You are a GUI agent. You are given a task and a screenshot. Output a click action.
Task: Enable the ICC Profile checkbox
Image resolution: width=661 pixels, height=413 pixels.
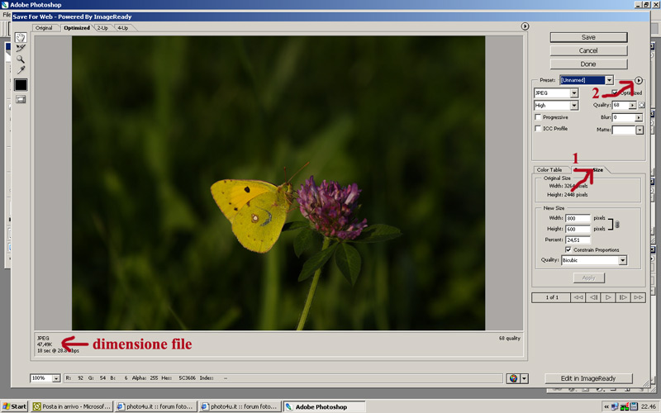tap(538, 129)
